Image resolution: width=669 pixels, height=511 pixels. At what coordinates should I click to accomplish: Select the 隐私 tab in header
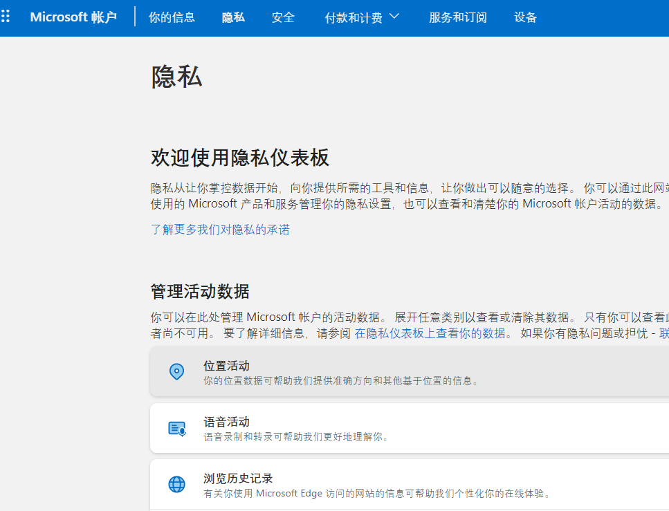coord(233,18)
